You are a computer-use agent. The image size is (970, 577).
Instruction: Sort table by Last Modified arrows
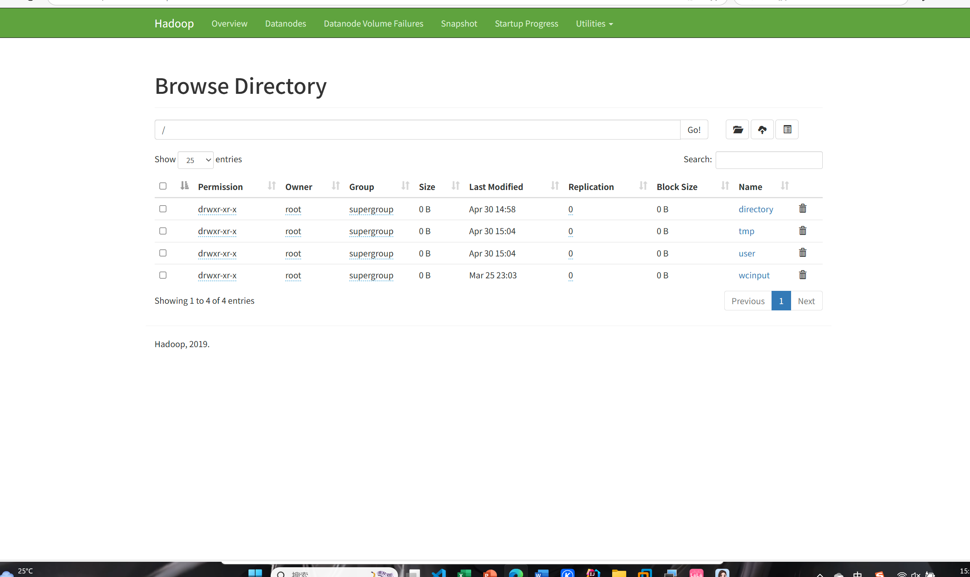[x=554, y=186]
